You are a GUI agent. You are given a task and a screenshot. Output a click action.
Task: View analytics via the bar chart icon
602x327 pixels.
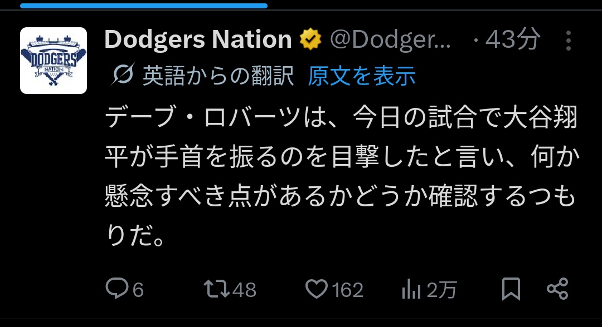[411, 289]
